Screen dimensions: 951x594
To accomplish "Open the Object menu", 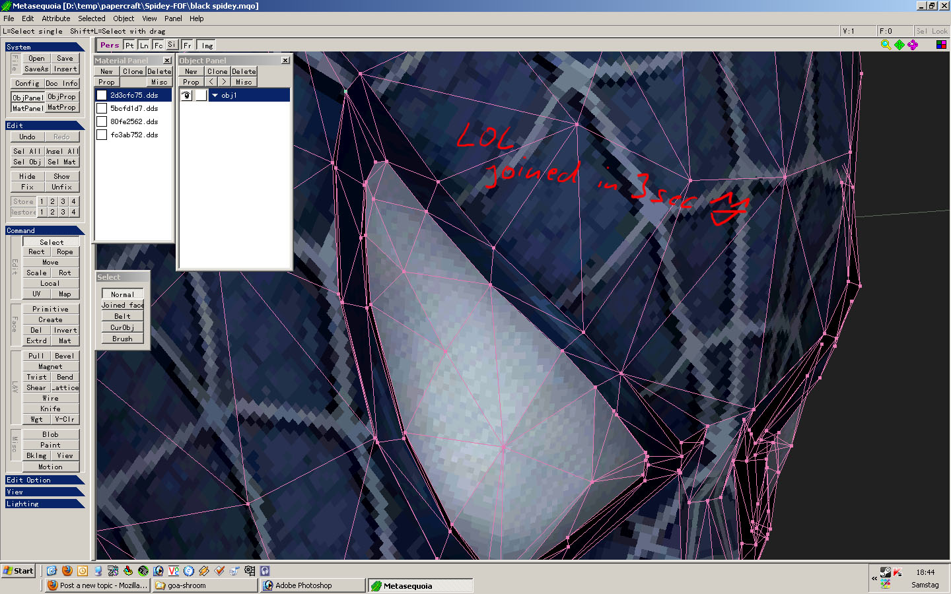I will [x=123, y=18].
